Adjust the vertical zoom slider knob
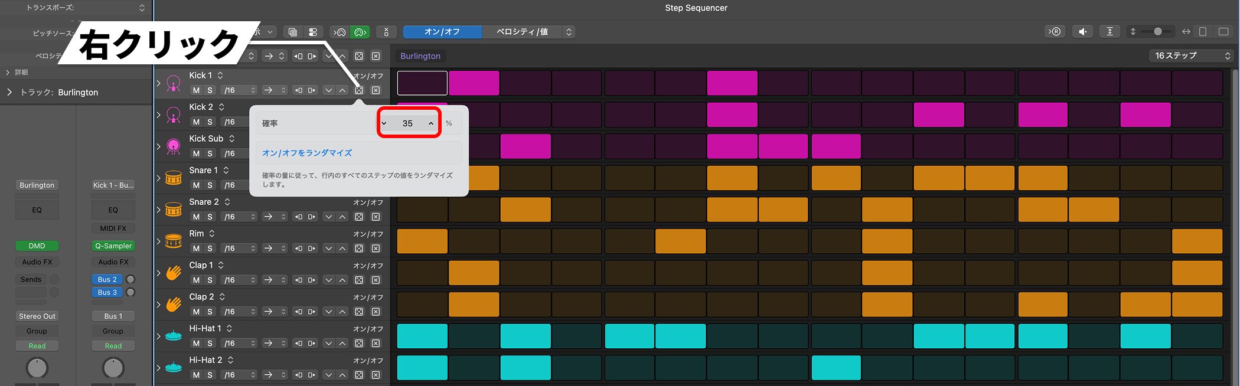This screenshot has width=1240, height=386. (1158, 32)
